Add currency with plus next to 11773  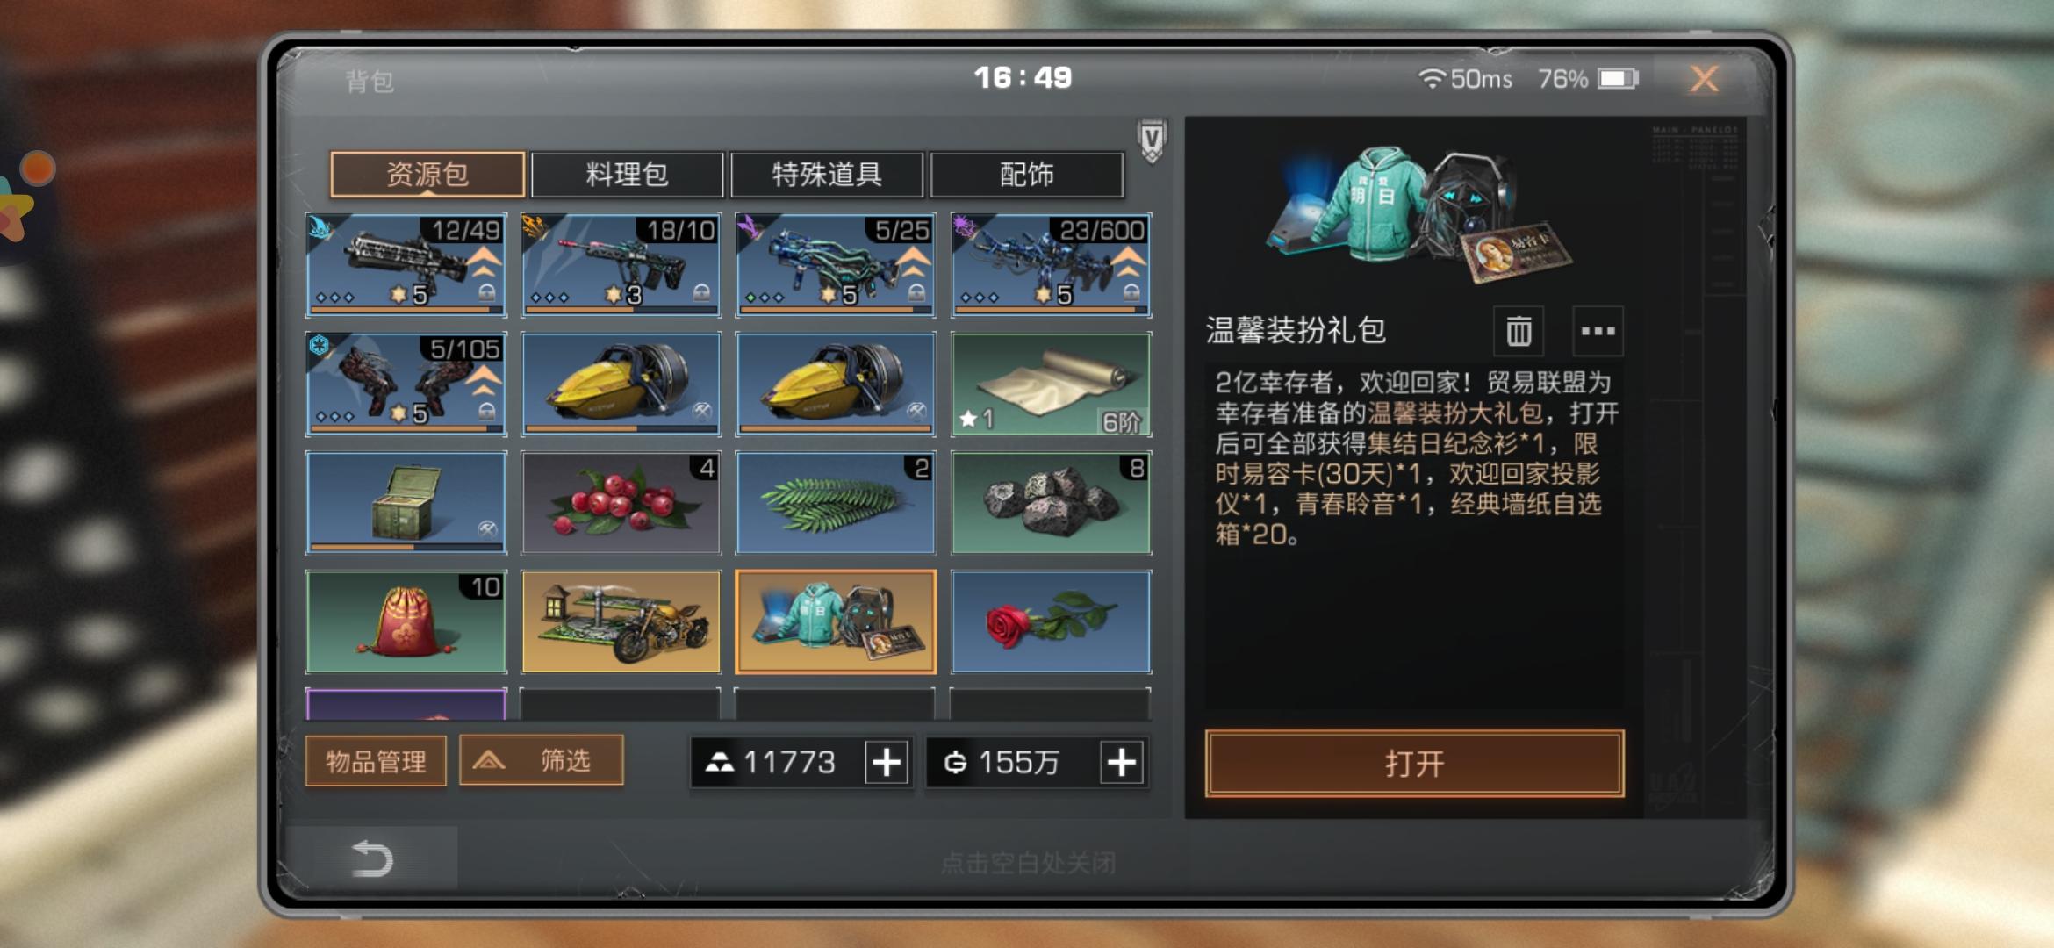tap(887, 762)
